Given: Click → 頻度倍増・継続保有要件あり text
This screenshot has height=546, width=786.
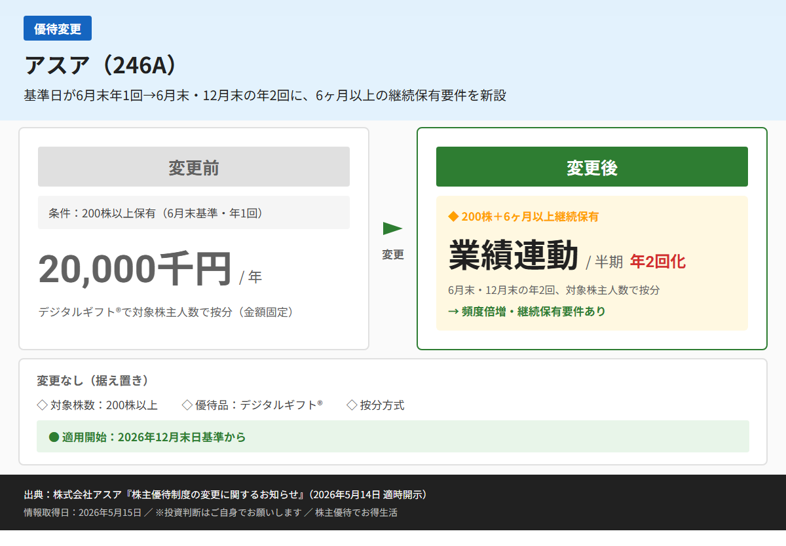Looking at the screenshot, I should point(527,312).
